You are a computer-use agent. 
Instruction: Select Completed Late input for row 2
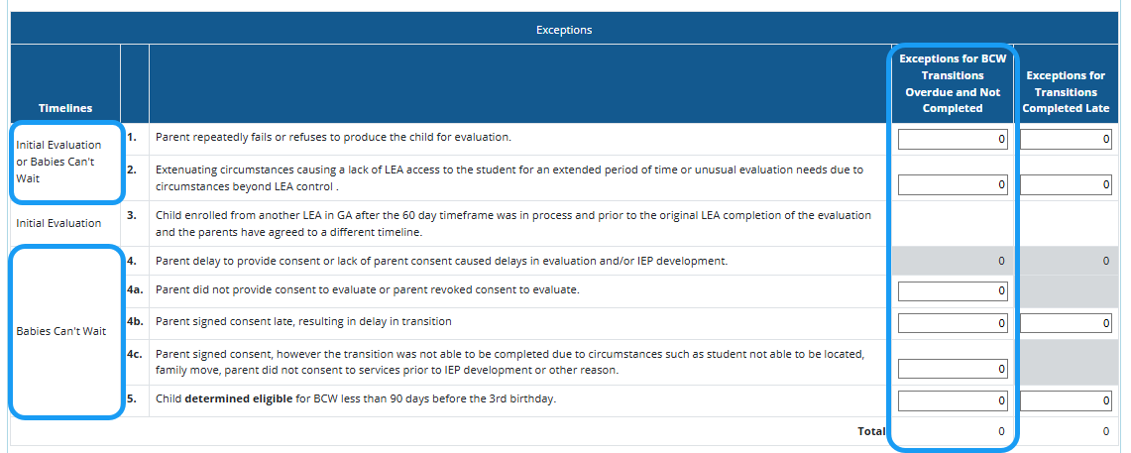tap(1066, 184)
